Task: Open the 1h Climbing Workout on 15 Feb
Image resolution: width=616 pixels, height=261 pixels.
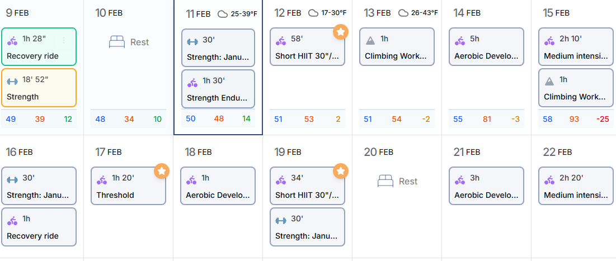Action: [576, 88]
